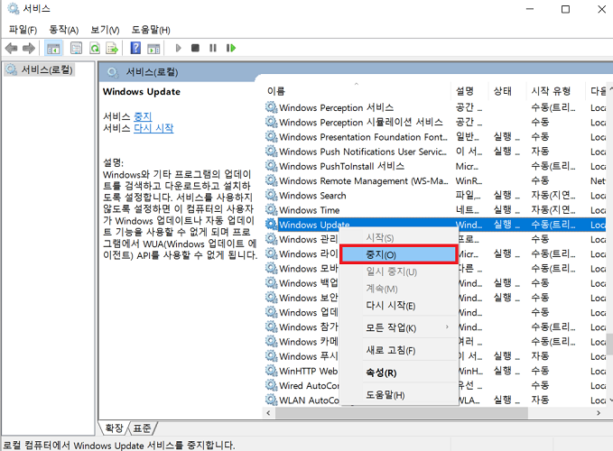Click the 서비스 중지 link
Image resolution: width=613 pixels, height=451 pixels.
coord(143,116)
